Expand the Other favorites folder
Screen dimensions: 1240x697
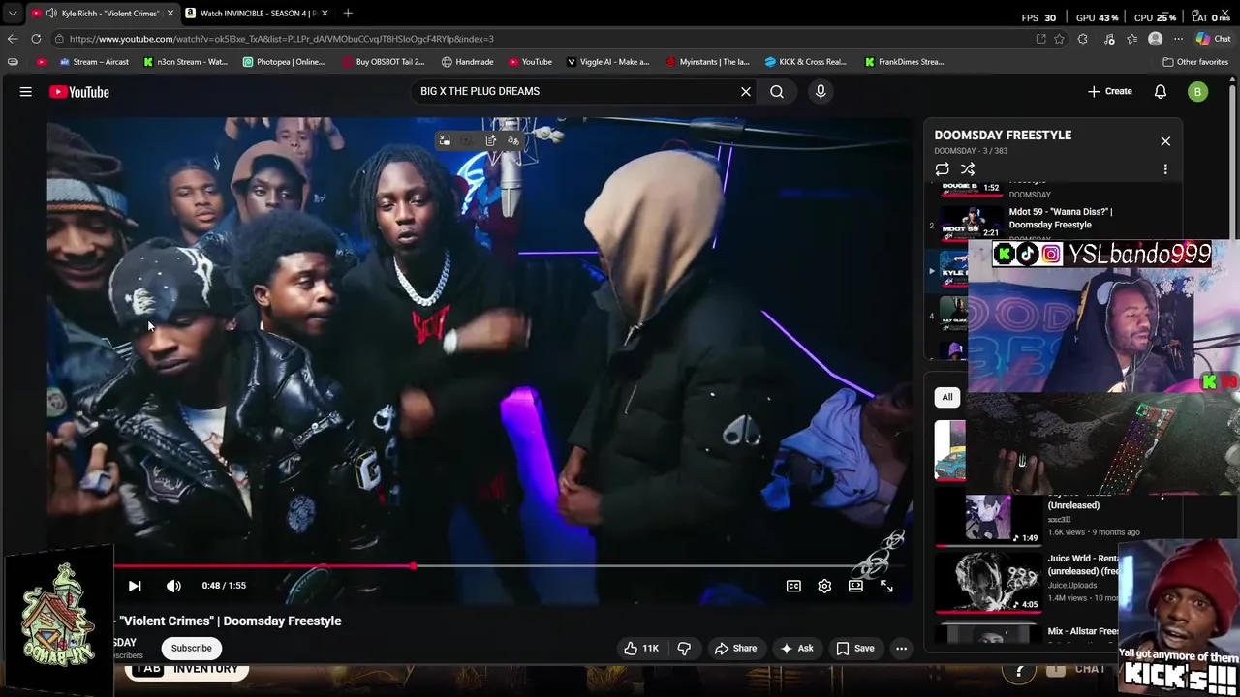pyautogui.click(x=1195, y=62)
